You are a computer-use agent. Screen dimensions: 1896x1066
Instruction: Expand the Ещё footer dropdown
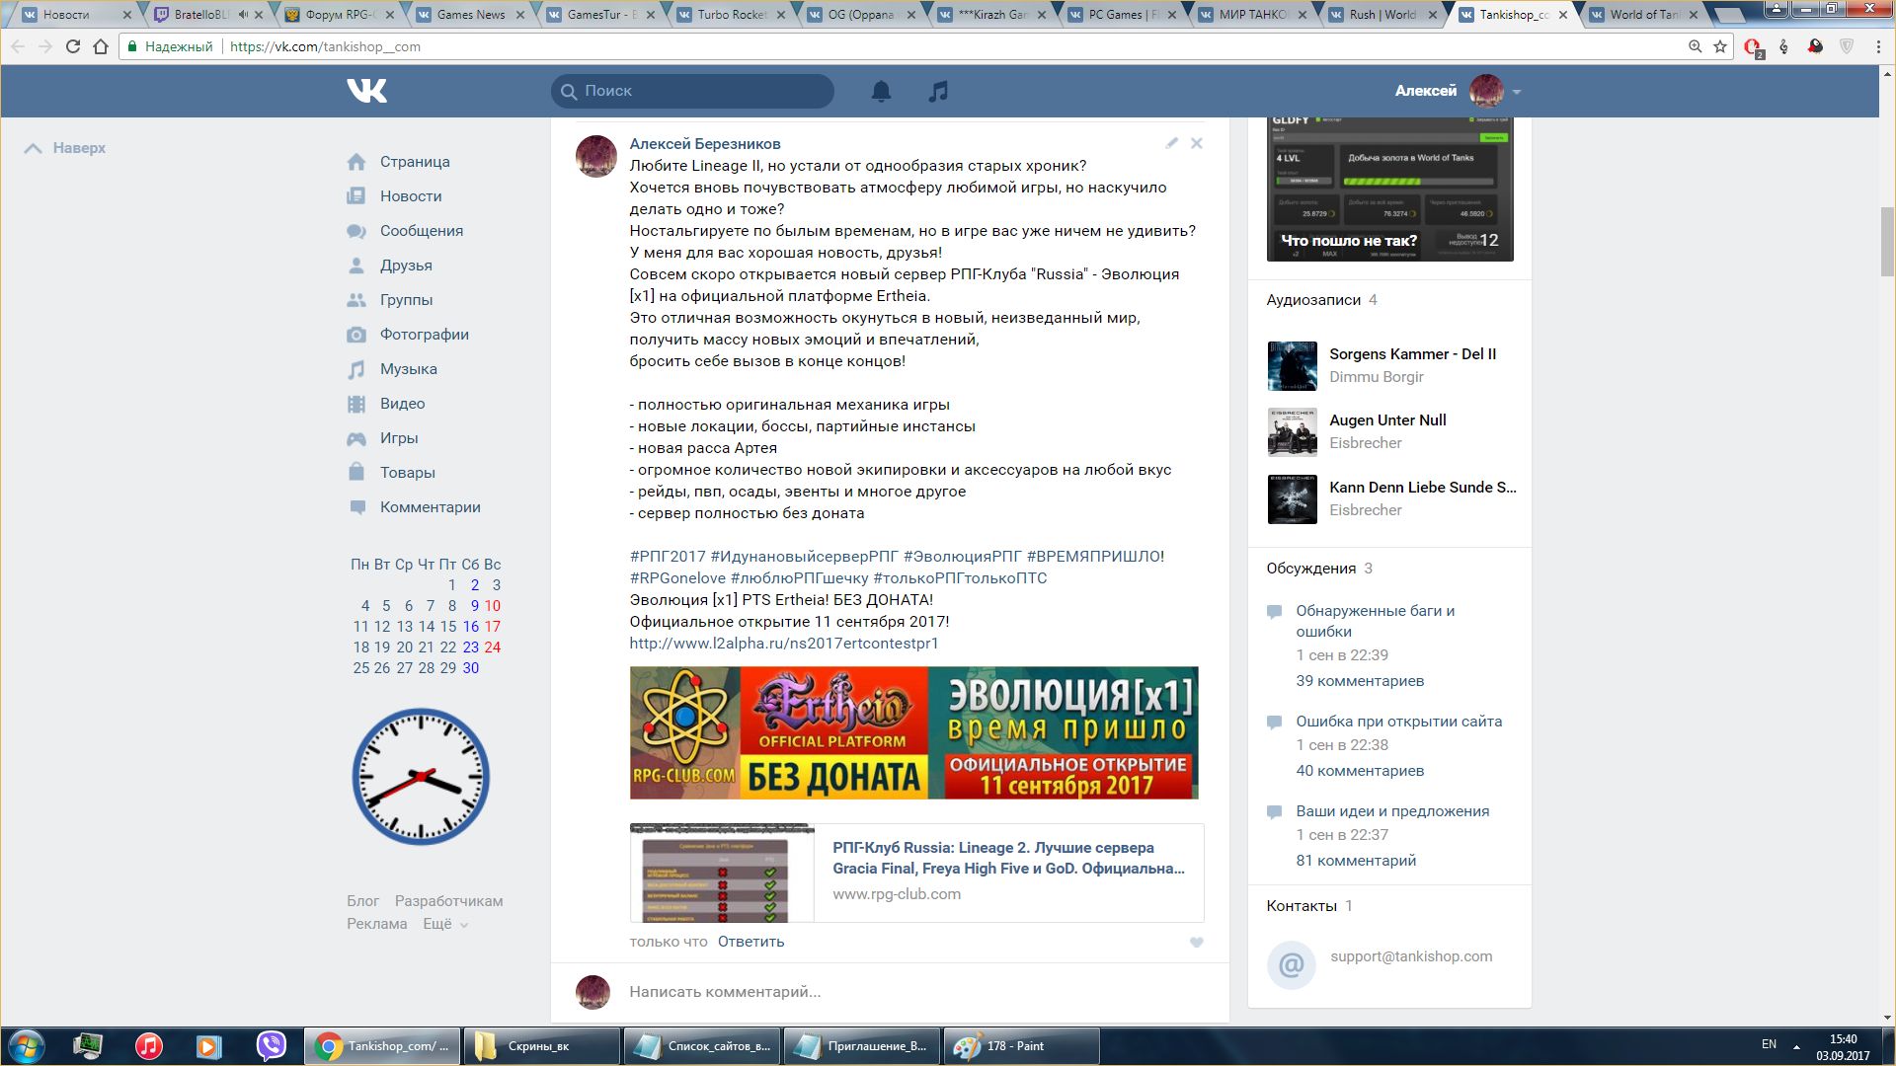pos(445,924)
